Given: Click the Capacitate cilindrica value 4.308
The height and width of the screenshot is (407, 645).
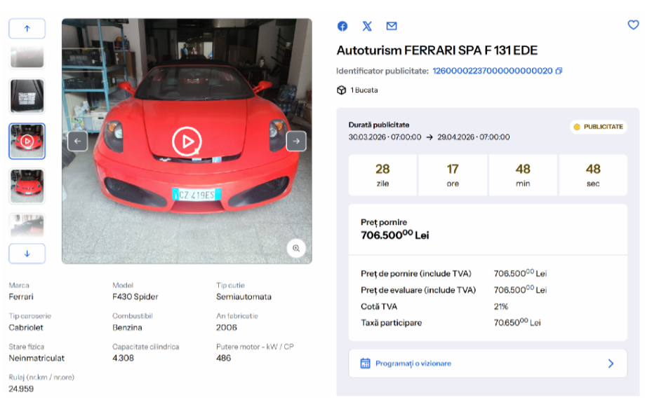Looking at the screenshot, I should click(123, 358).
